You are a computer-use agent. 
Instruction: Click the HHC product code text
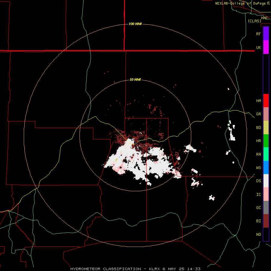pos(264,18)
